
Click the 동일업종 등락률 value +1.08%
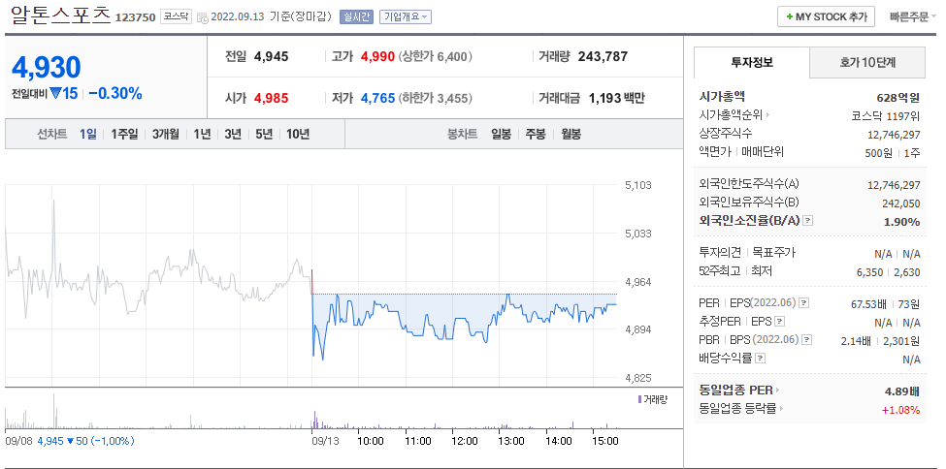click(x=900, y=411)
